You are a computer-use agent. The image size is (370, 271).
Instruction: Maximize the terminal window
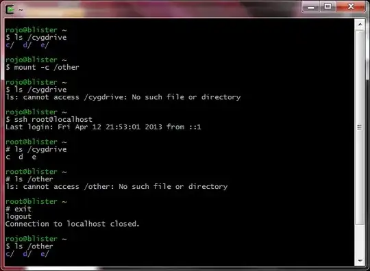(x=328, y=7)
